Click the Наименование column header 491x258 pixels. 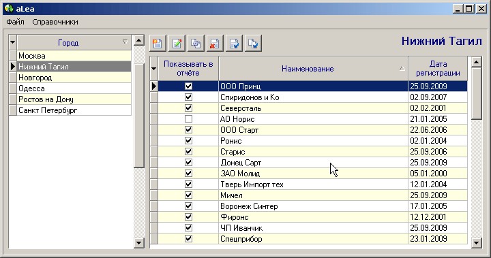coord(313,69)
